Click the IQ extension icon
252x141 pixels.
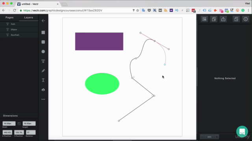coord(177,11)
